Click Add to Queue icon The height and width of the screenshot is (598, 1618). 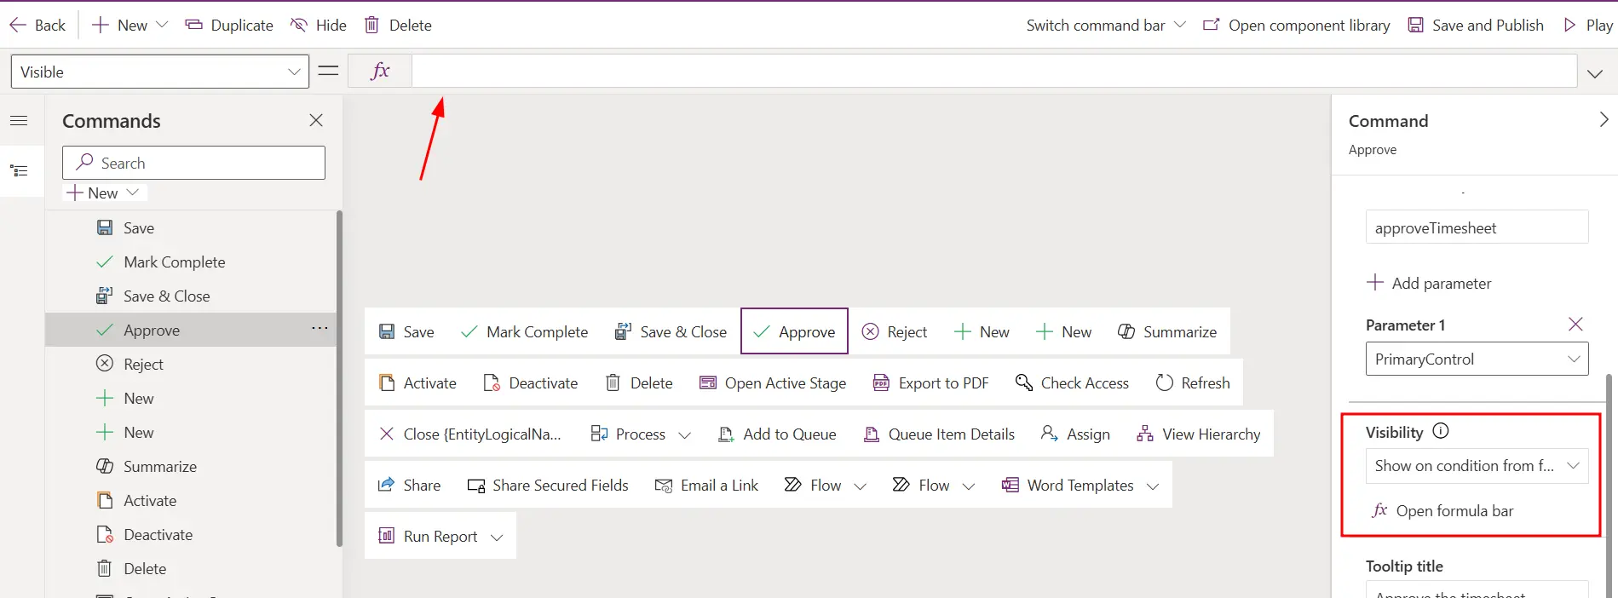click(x=726, y=434)
